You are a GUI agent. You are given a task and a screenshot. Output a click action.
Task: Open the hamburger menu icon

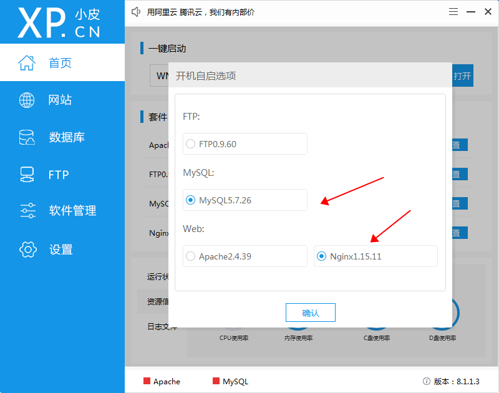(x=453, y=12)
